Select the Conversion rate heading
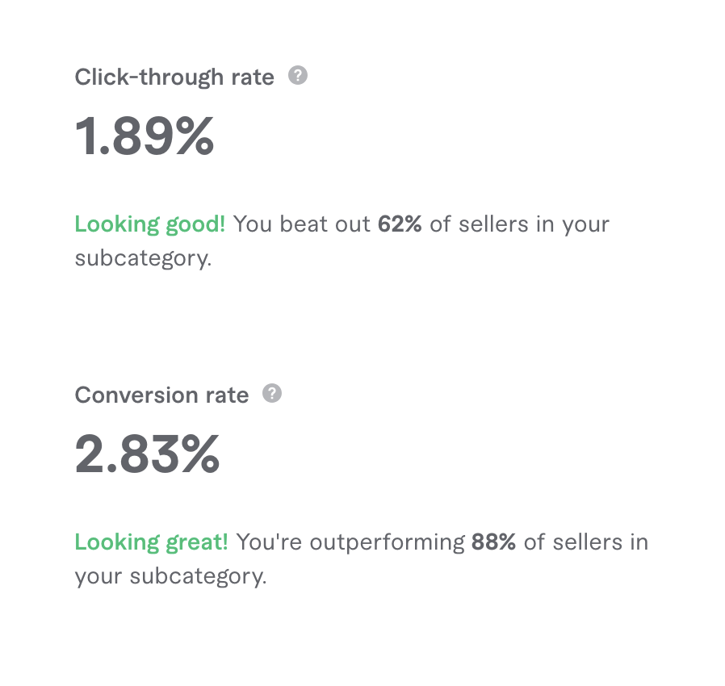 (161, 395)
